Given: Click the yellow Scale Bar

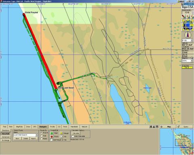Looking at the screenshot, I should 188,67.
